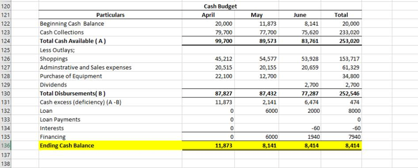Click the 'Cash Budget' title cell
The height and width of the screenshot is (168, 418).
[x=220, y=6]
